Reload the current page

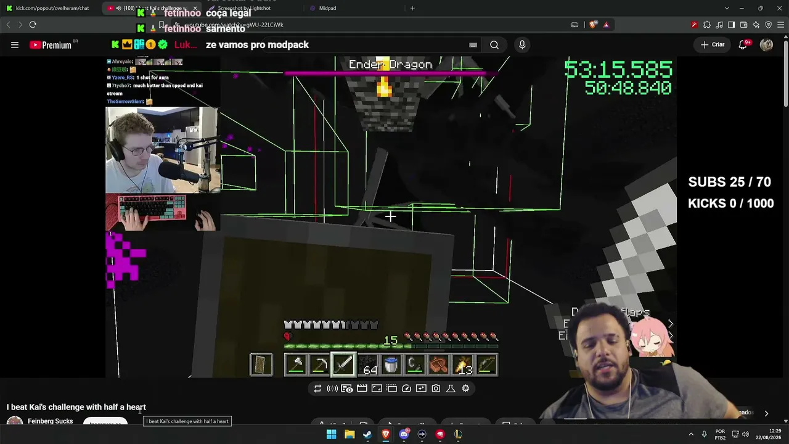click(33, 25)
